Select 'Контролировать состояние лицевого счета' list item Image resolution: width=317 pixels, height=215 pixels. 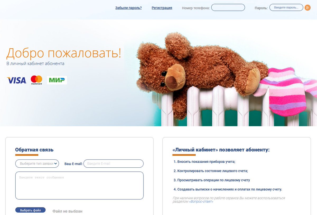tap(211, 171)
